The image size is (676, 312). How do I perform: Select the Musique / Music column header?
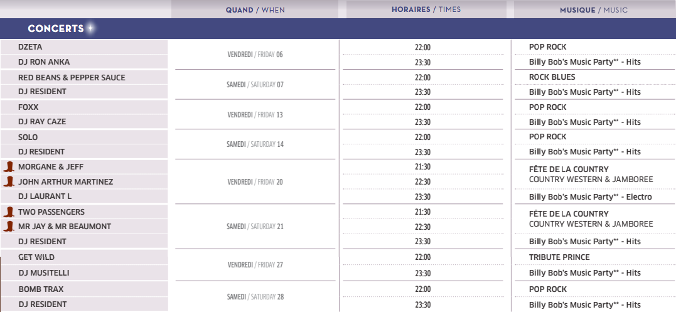pos(594,9)
